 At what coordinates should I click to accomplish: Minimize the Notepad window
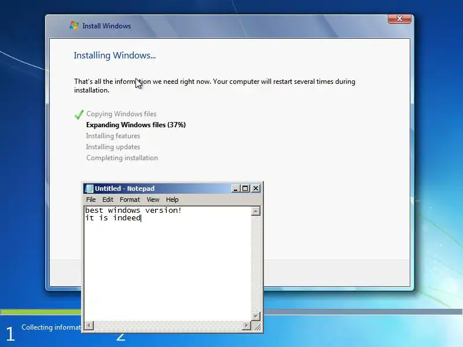[236, 189]
